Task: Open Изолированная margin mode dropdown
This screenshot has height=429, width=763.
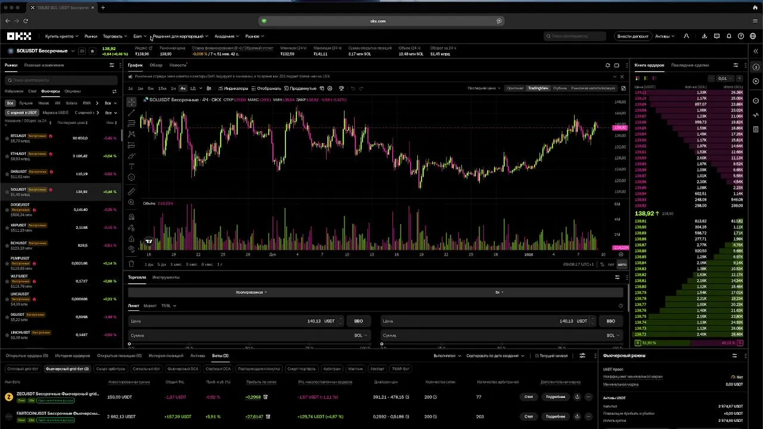Action: 251,292
